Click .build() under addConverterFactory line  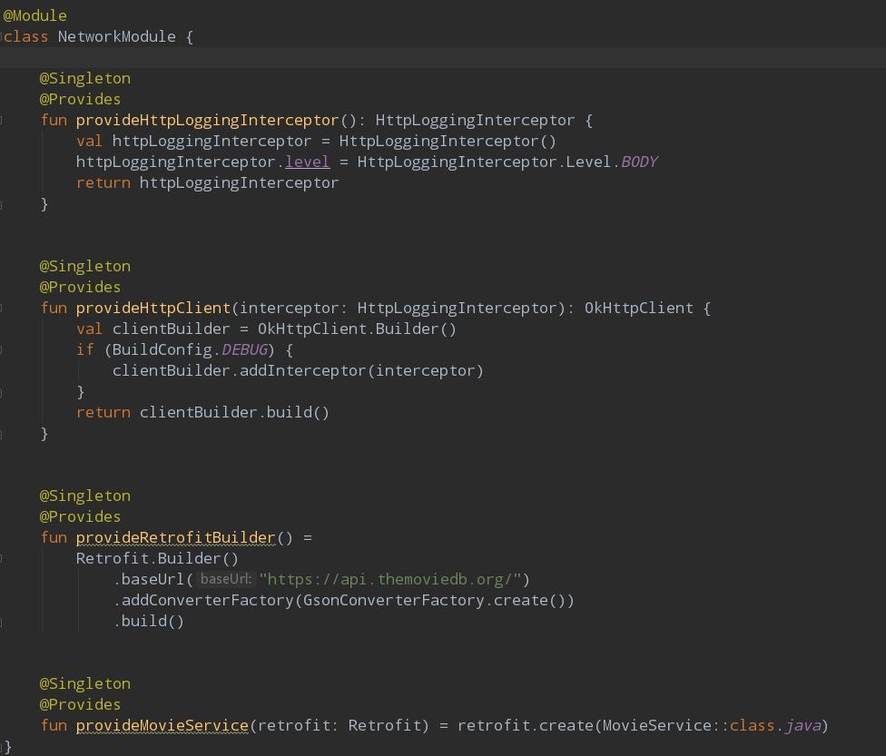coord(149,621)
